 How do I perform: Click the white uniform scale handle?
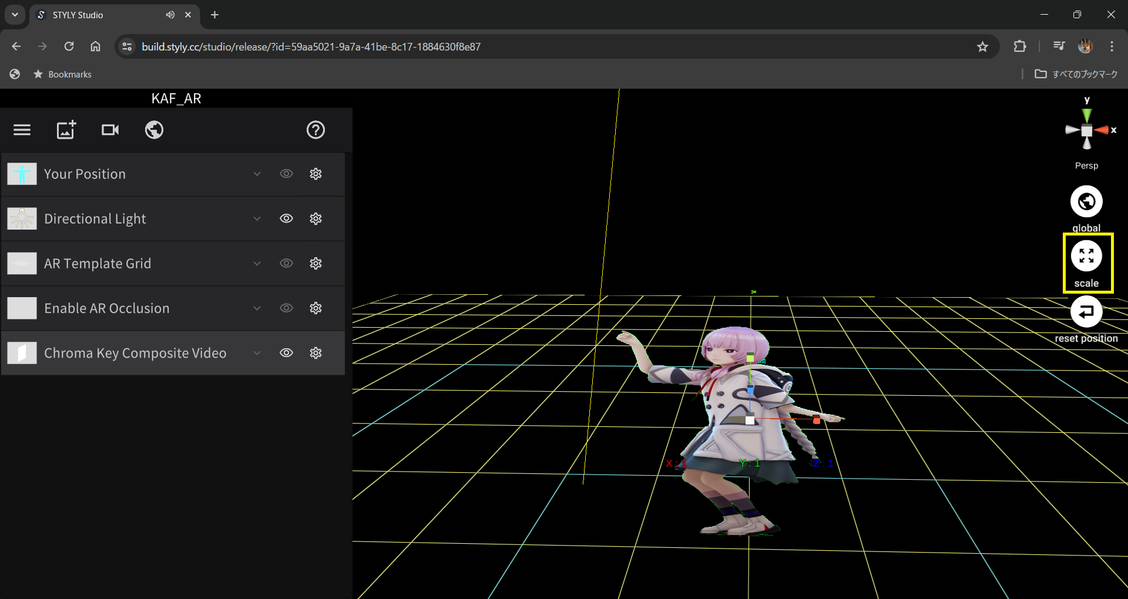pos(750,419)
